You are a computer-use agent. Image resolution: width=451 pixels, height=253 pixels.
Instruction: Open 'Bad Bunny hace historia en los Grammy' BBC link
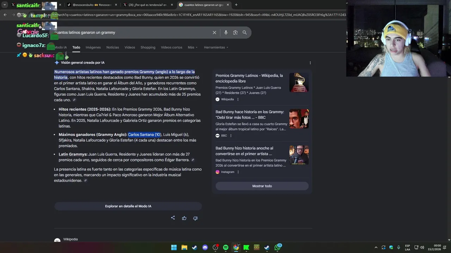point(250,115)
